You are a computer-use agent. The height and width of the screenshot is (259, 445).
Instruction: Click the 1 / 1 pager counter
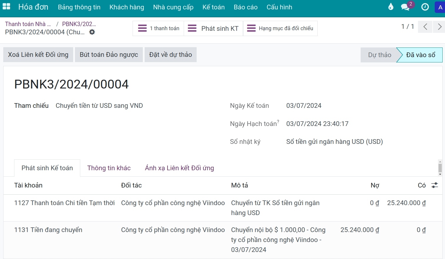pos(408,27)
